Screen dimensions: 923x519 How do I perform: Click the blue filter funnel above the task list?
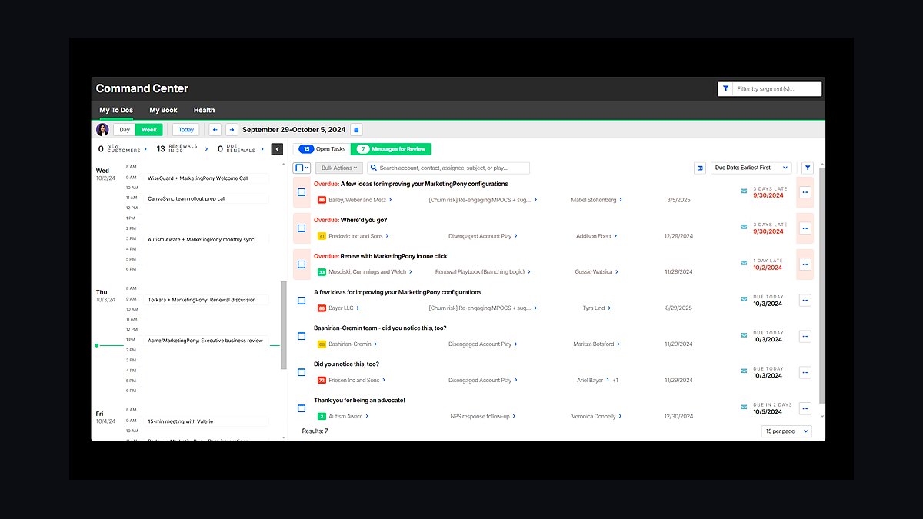pyautogui.click(x=808, y=168)
